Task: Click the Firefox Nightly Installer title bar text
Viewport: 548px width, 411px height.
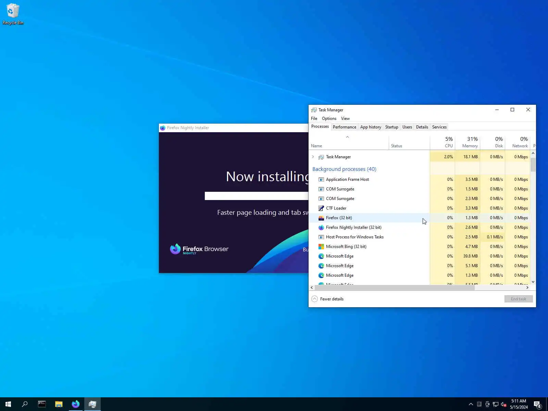Action: click(188, 128)
